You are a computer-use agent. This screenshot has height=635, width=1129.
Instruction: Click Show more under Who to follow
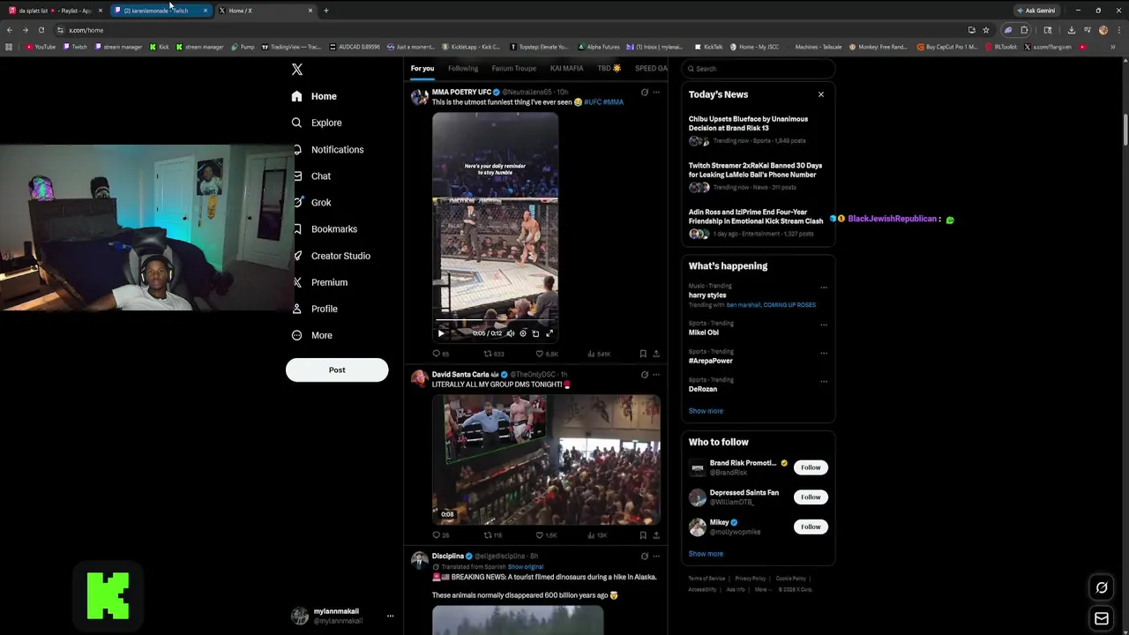coord(706,554)
